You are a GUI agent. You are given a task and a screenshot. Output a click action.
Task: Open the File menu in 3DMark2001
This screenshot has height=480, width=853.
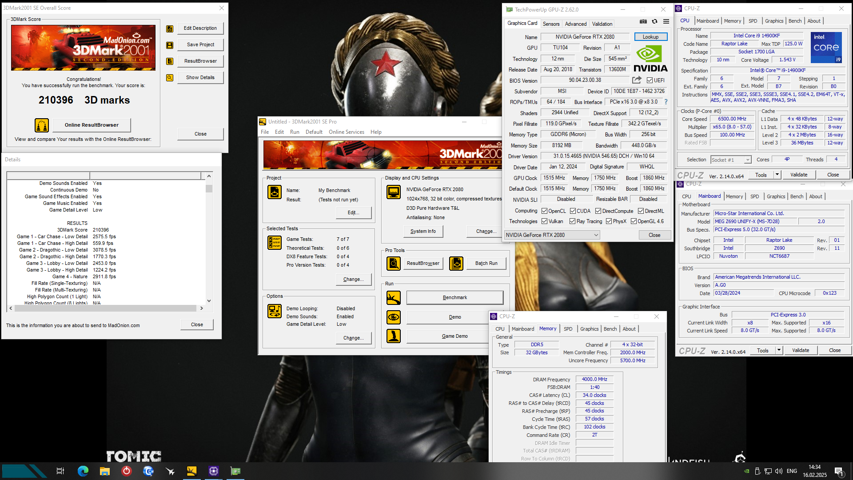pyautogui.click(x=265, y=132)
